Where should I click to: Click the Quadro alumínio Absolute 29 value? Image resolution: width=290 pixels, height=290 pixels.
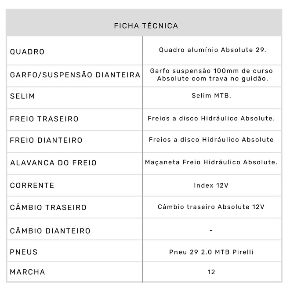click(212, 50)
